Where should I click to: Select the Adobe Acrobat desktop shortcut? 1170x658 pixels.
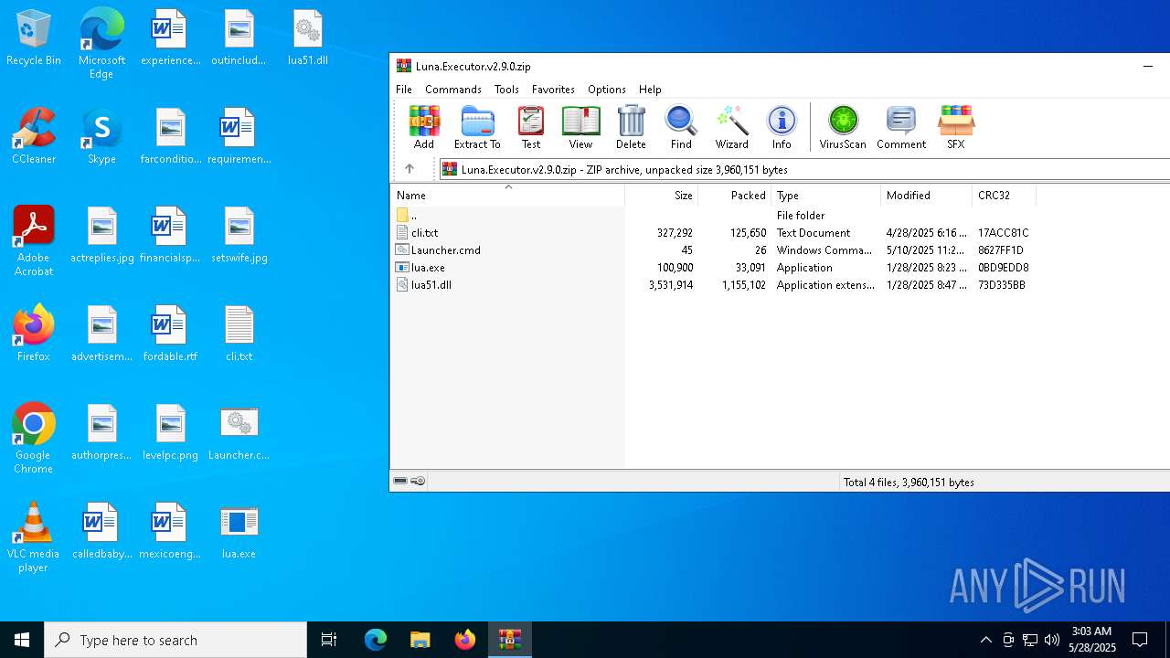(x=34, y=240)
